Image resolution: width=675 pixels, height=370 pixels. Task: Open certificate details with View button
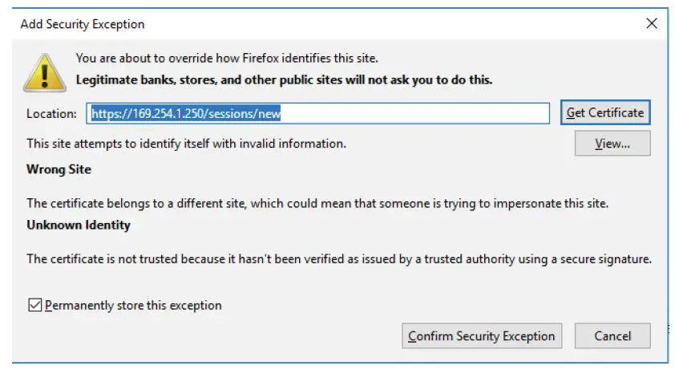click(x=612, y=144)
